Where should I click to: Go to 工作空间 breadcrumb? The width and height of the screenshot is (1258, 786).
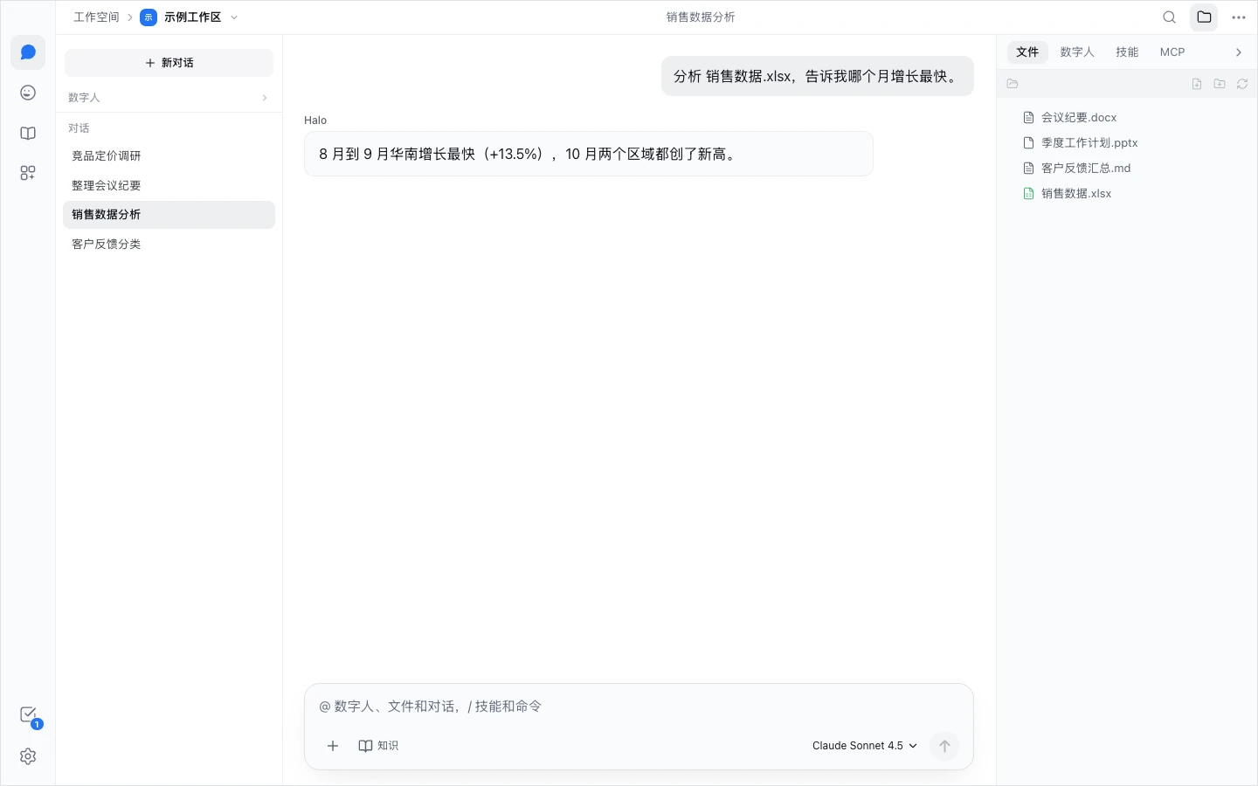coord(96,17)
